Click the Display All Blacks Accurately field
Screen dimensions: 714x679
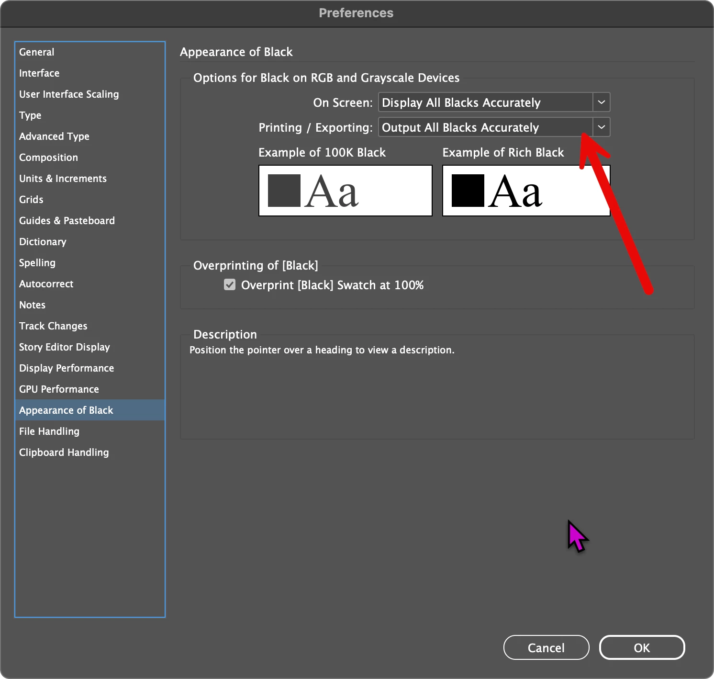[x=486, y=102]
